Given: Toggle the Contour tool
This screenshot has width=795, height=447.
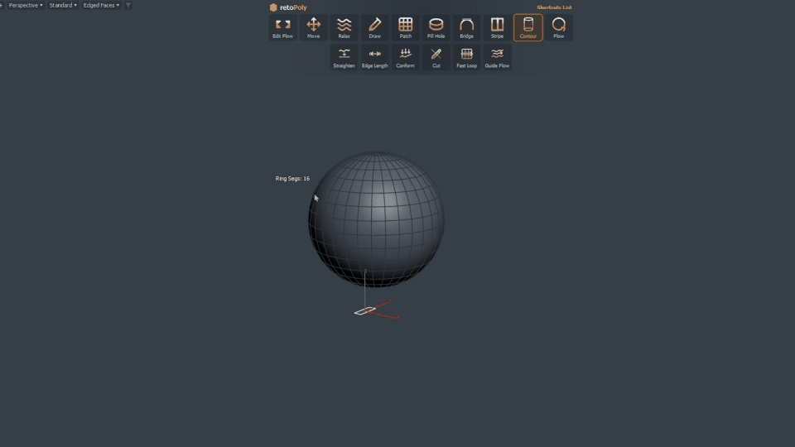Looking at the screenshot, I should click(x=528, y=28).
